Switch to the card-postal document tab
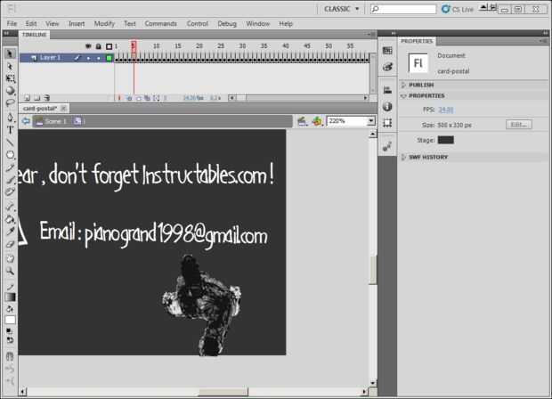This screenshot has height=399, width=552. coord(40,108)
